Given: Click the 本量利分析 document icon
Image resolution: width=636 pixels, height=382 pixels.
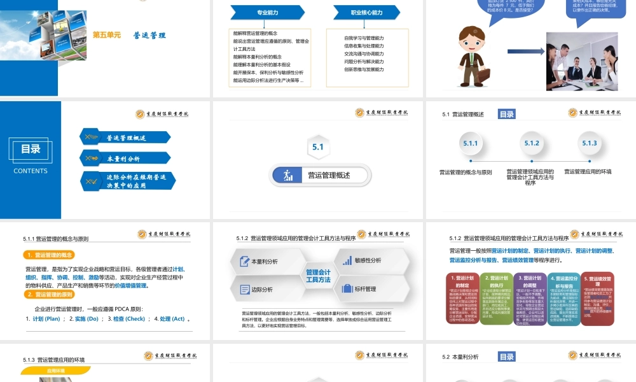Looking at the screenshot, I should click(x=246, y=260).
